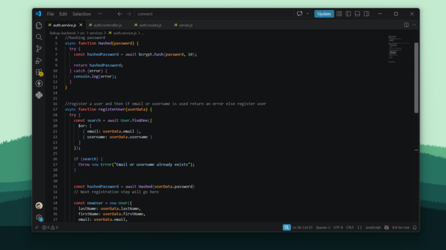Image resolution: width=446 pixels, height=250 pixels.
Task: Start Go Live server
Action: click(x=401, y=227)
